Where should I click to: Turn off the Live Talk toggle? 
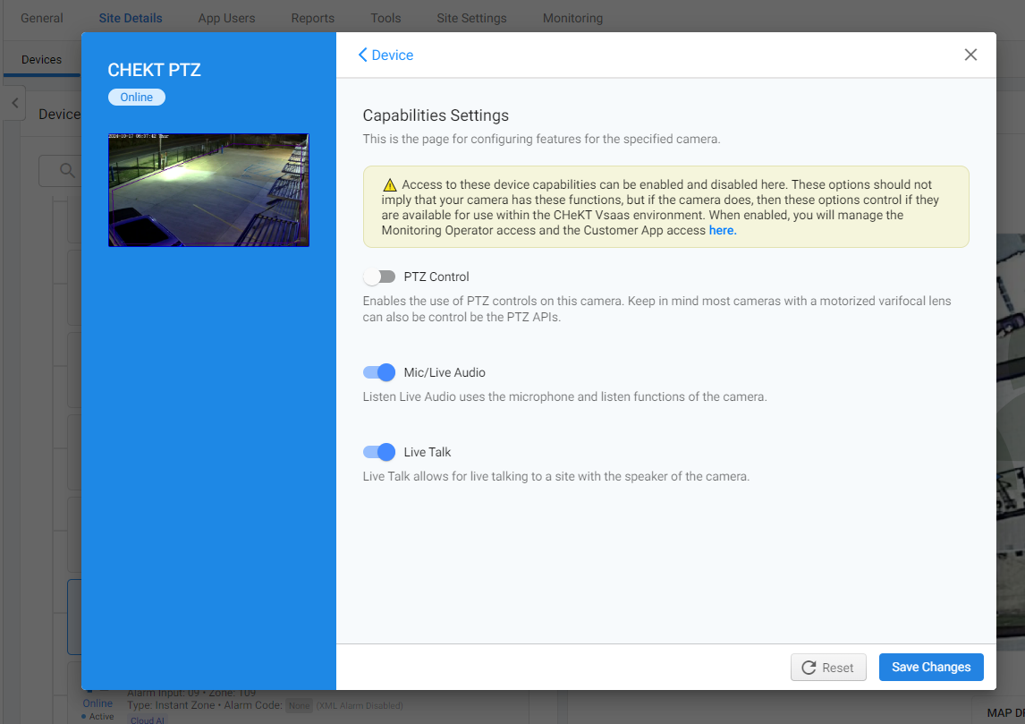(x=379, y=452)
